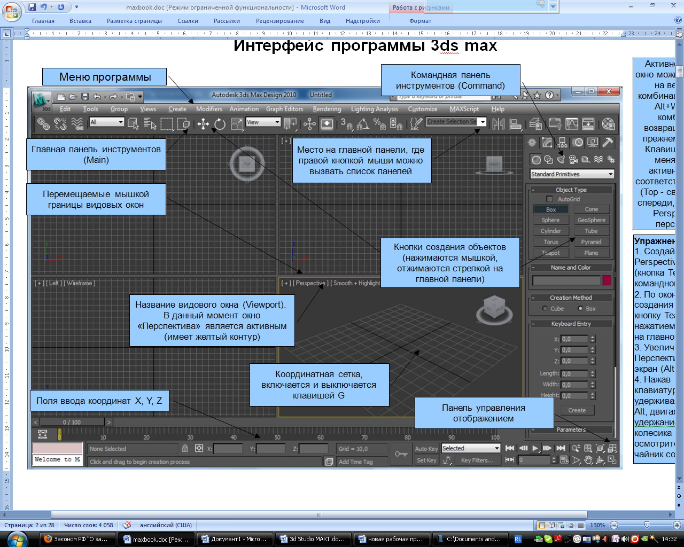Click the Sphere object button
The height and width of the screenshot is (547, 684).
click(550, 220)
